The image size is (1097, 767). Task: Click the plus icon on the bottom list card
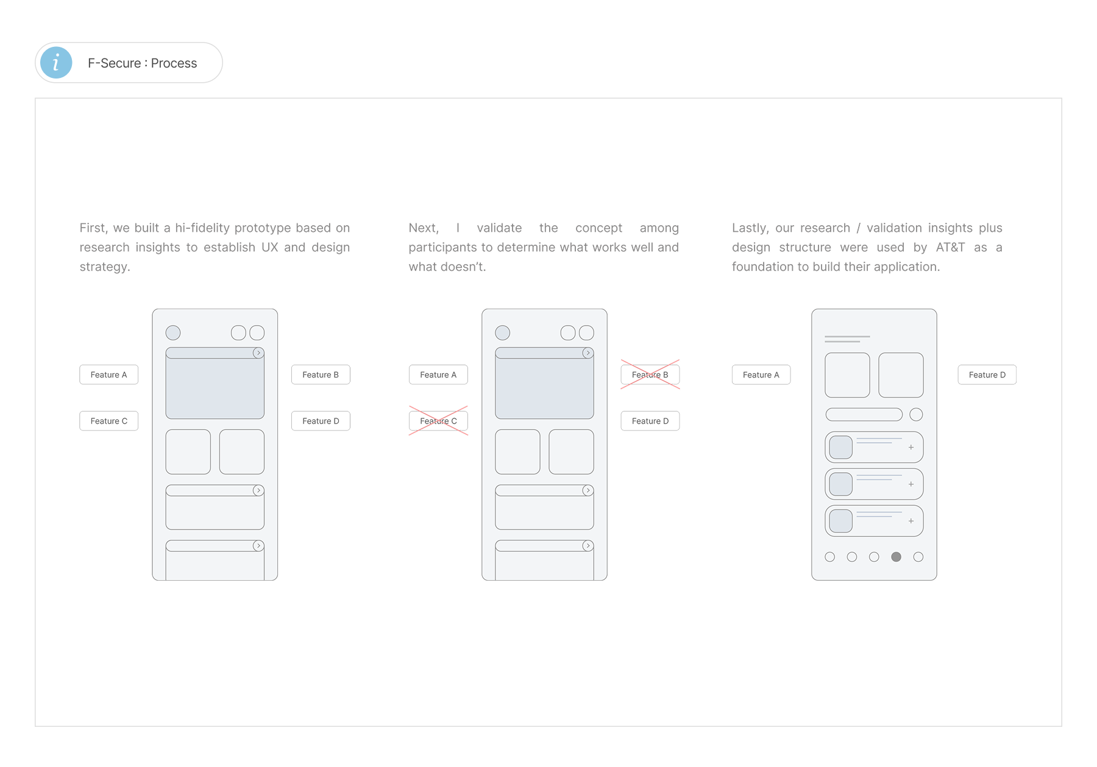click(x=911, y=521)
